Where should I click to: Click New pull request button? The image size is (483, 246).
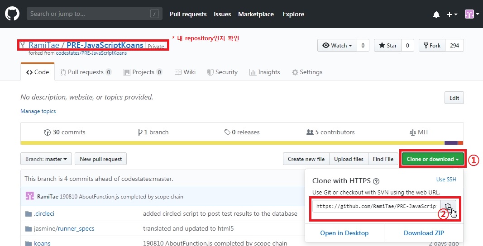point(101,159)
